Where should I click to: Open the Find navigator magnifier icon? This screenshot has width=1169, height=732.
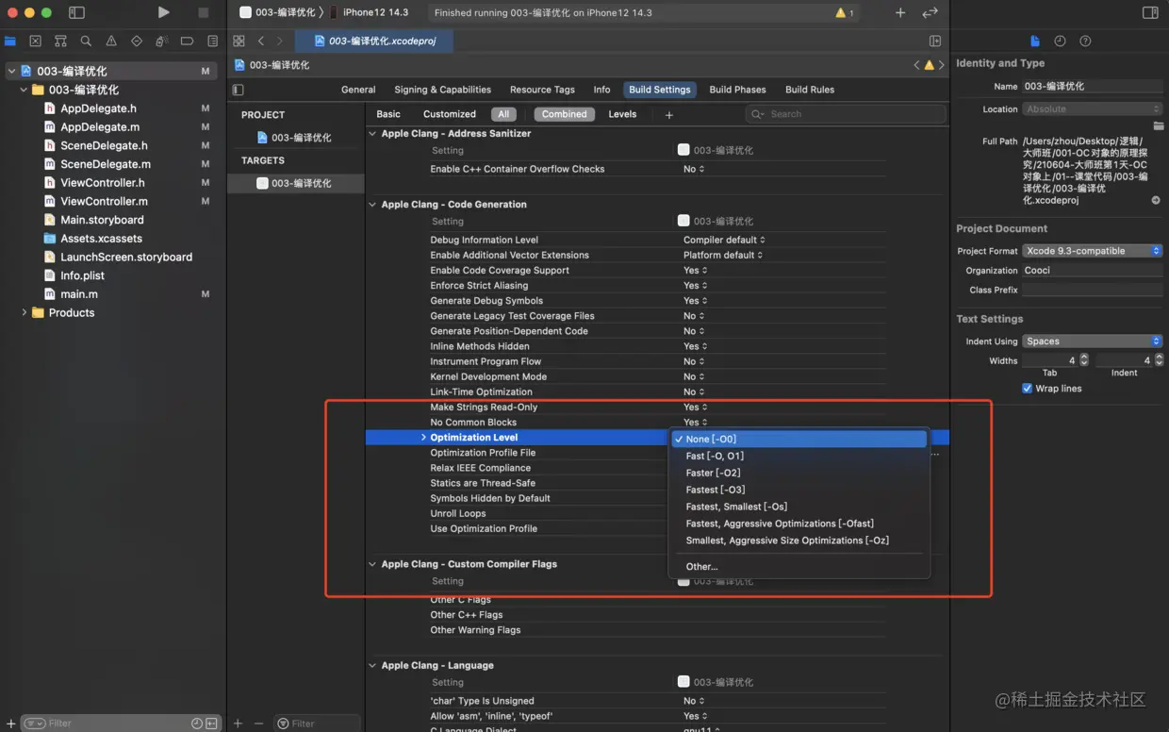click(86, 41)
